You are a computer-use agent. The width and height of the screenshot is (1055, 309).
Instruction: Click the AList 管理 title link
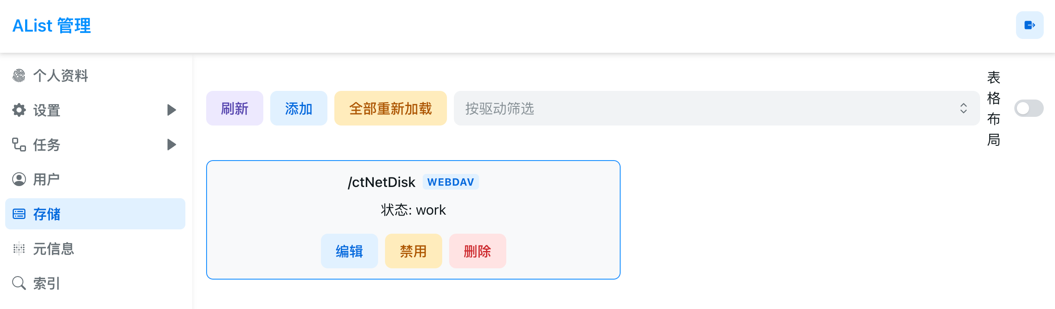[x=52, y=26]
